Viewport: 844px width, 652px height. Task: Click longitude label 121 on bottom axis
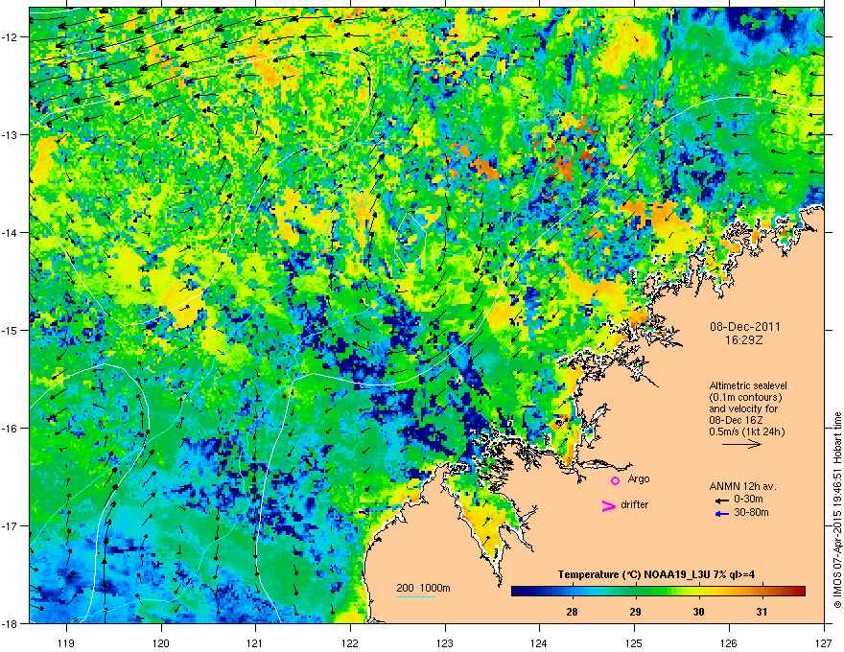[x=255, y=642]
